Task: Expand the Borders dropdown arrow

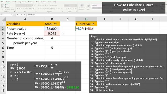Action: (28, 9)
